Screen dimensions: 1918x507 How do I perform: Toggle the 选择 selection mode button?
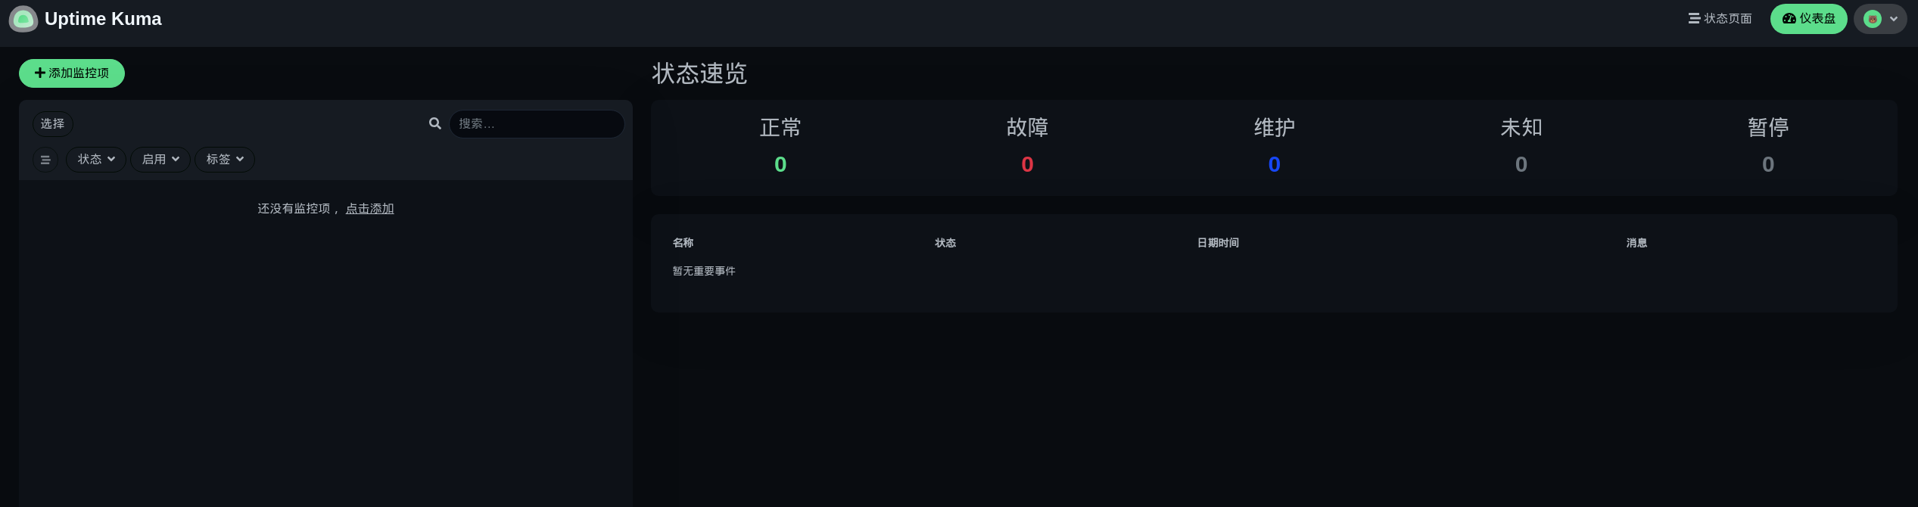[52, 124]
